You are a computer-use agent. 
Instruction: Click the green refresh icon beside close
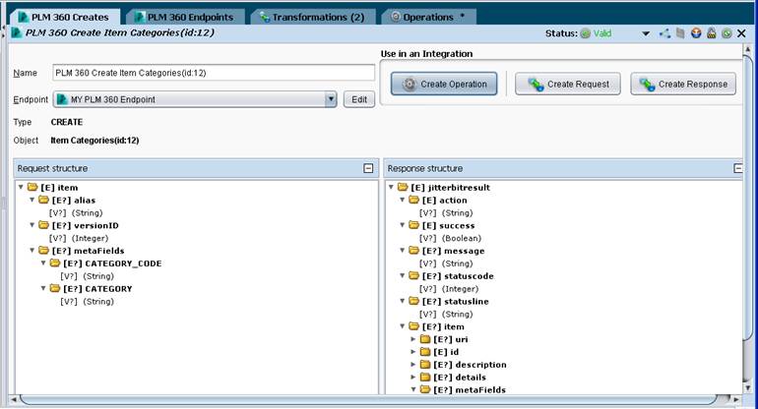(x=726, y=33)
